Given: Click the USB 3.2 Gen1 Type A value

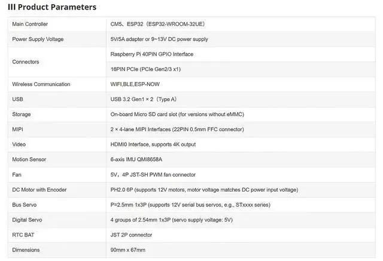Looking at the screenshot, I should click(x=144, y=99).
